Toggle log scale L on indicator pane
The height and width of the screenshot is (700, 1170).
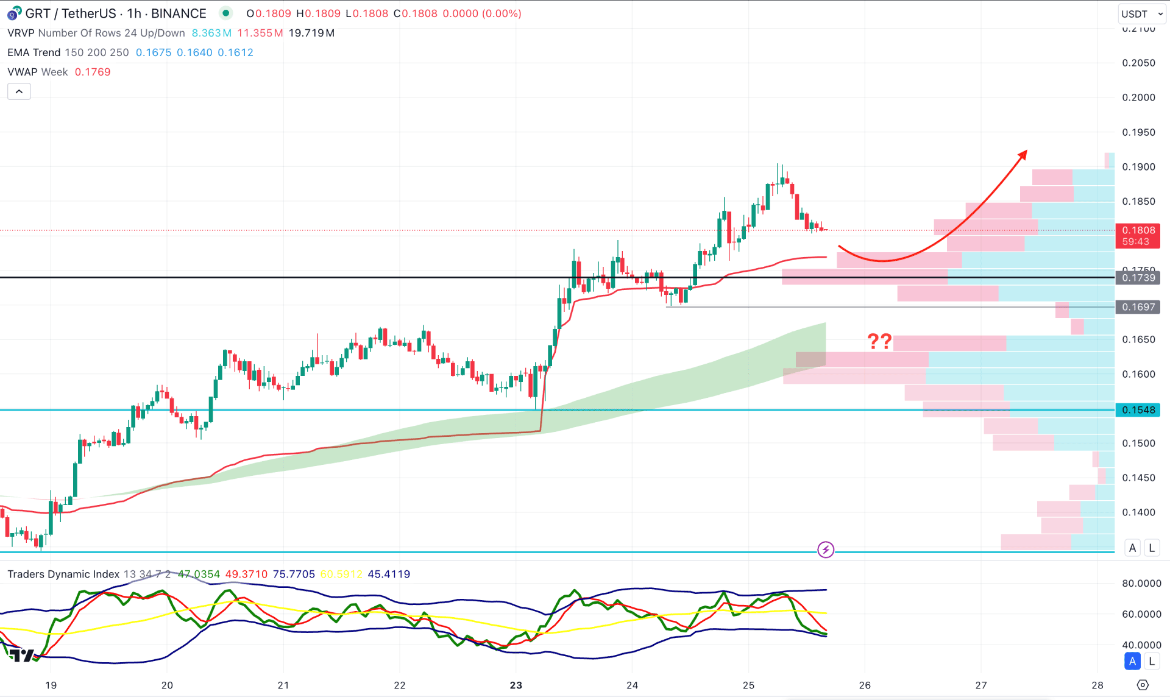point(1152,661)
